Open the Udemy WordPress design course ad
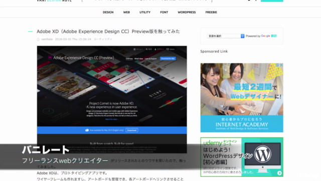The height and width of the screenshot is (181, 321). point(242,157)
